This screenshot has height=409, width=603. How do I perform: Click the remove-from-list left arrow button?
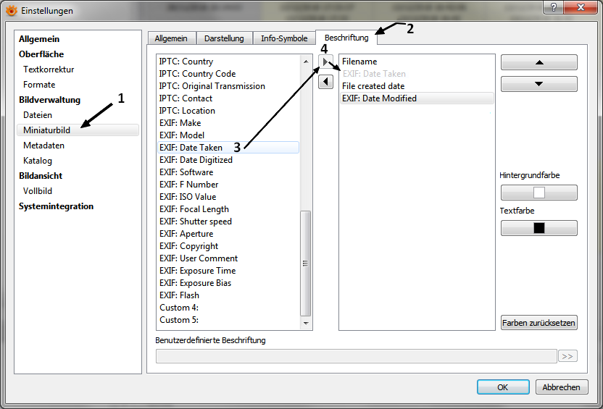[325, 81]
